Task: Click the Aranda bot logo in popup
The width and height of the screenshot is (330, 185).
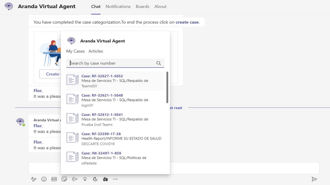Action: pos(71,40)
